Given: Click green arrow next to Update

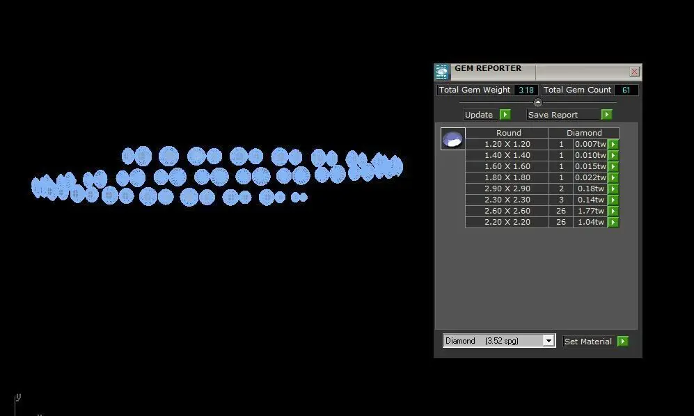Looking at the screenshot, I should pyautogui.click(x=505, y=115).
